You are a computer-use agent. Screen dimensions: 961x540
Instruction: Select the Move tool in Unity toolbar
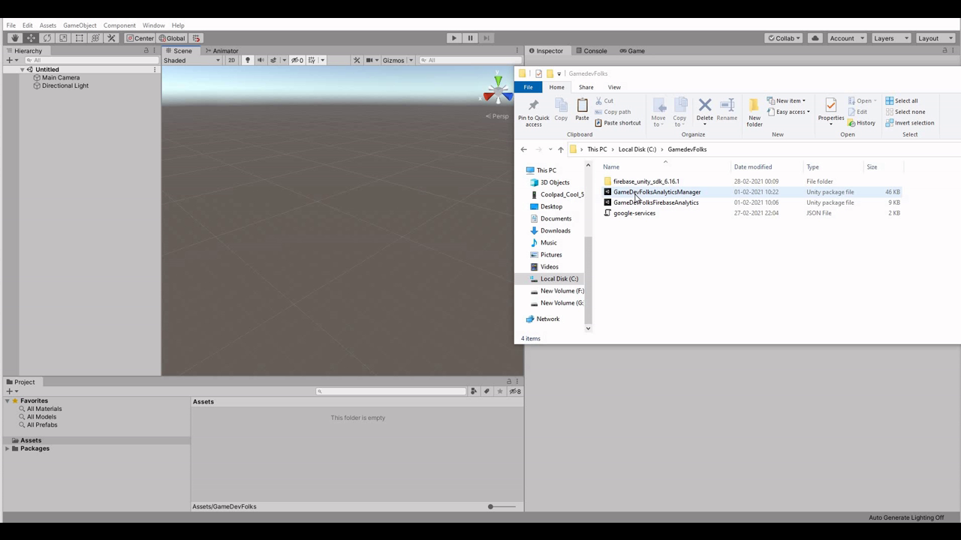point(31,38)
